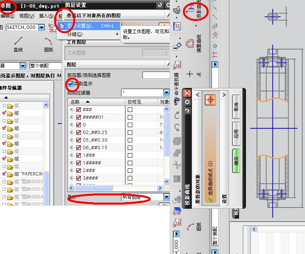Viewport: 305px width, 254px height.
Task: Toggle the 3#### category checkbox
Action: [x=79, y=178]
